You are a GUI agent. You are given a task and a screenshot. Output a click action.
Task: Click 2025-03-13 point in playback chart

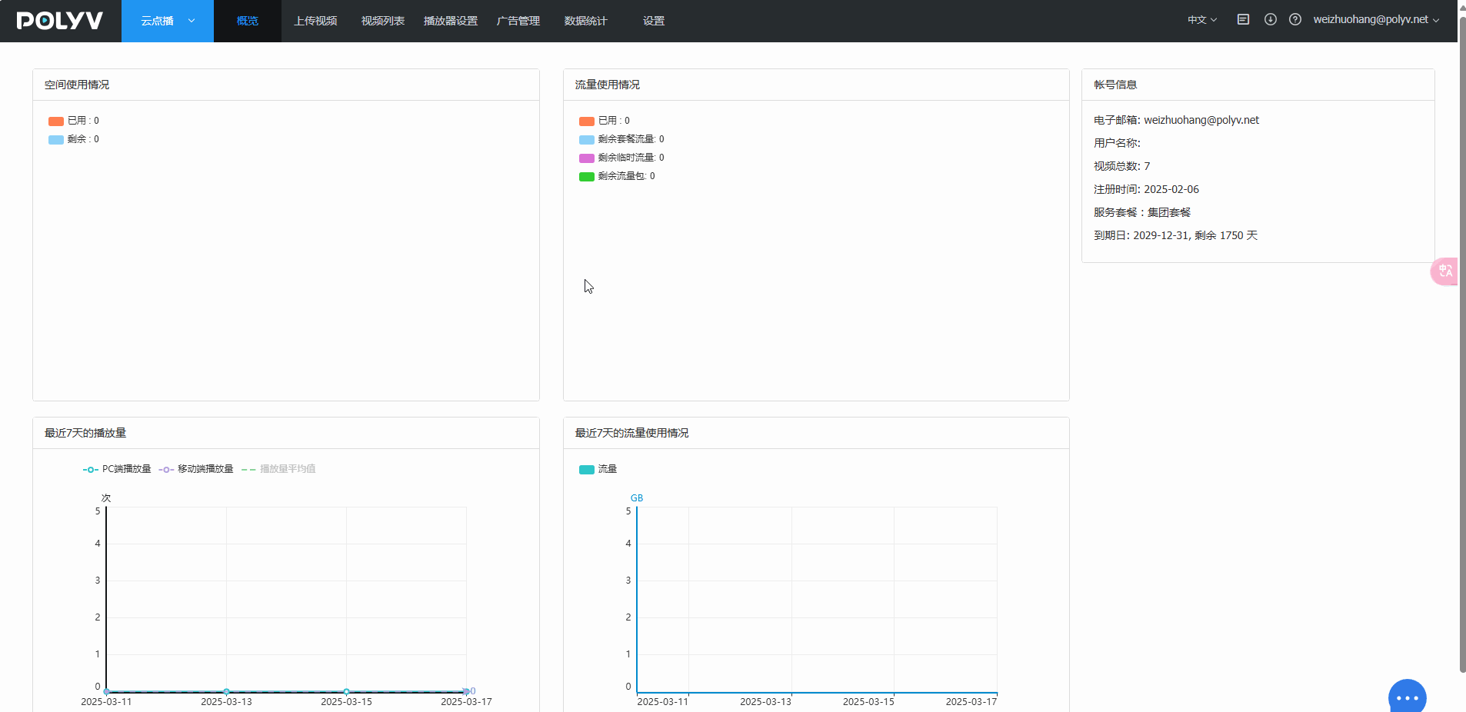[226, 691]
